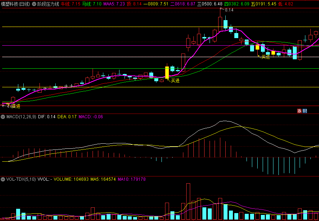Viewport: 319px width, 221px height.
Task: Select the stock title 模塑科技(日线)
Action: click(x=16, y=4)
